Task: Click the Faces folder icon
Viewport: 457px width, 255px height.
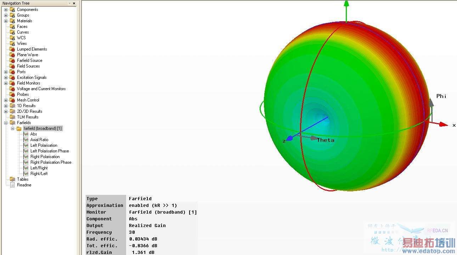Action: tap(12, 27)
